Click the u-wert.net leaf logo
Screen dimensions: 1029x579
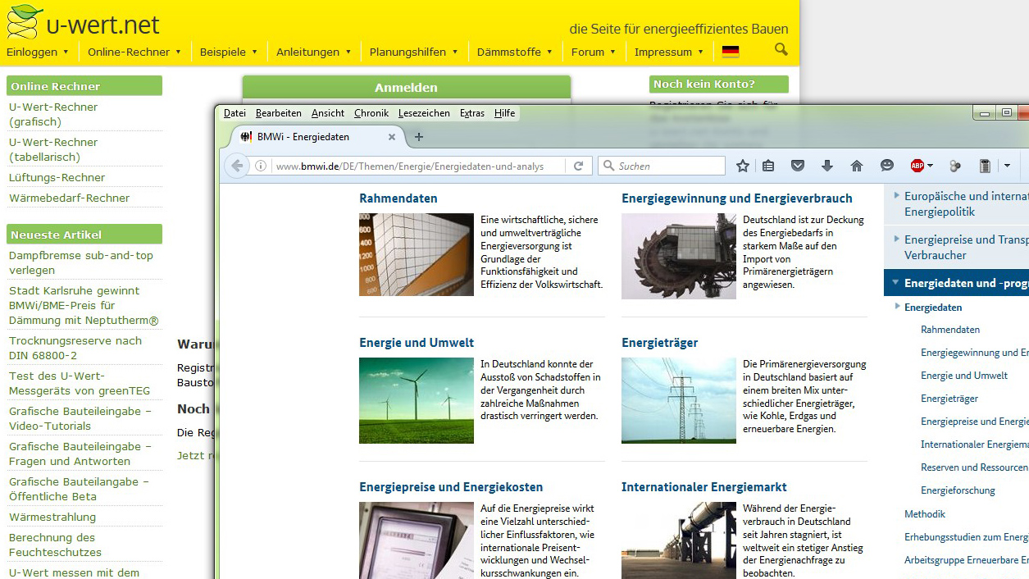pos(25,21)
